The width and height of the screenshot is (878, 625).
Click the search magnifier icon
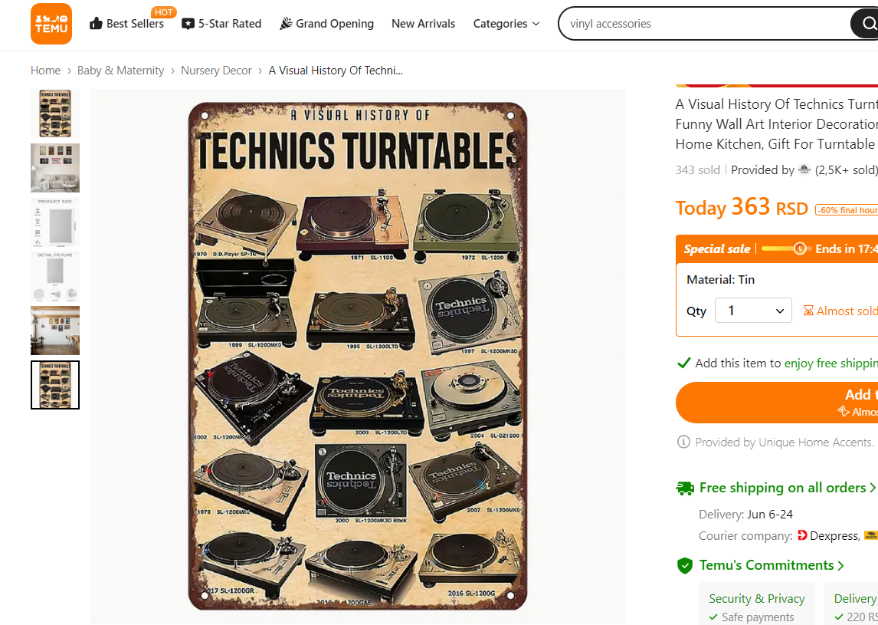point(869,24)
